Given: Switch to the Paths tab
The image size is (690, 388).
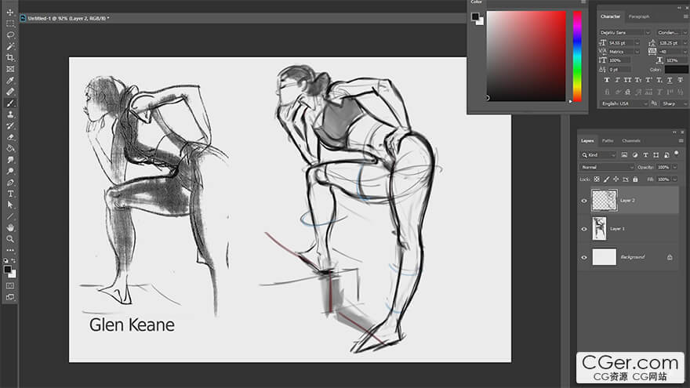Looking at the screenshot, I should [607, 141].
